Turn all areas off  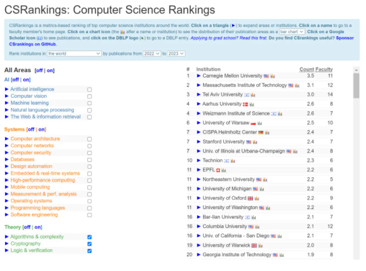coord(39,70)
